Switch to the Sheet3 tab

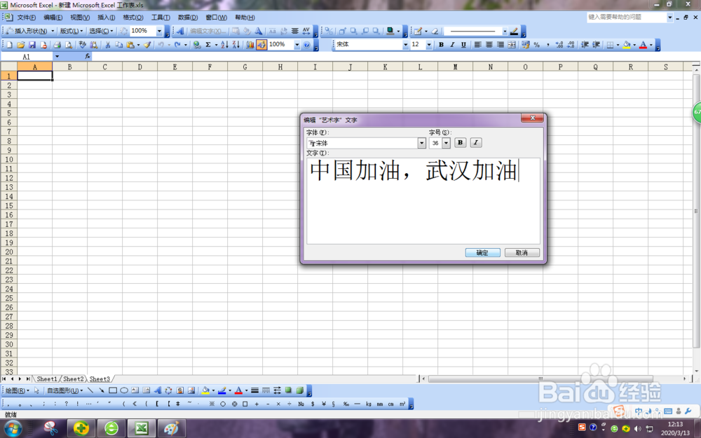point(100,379)
